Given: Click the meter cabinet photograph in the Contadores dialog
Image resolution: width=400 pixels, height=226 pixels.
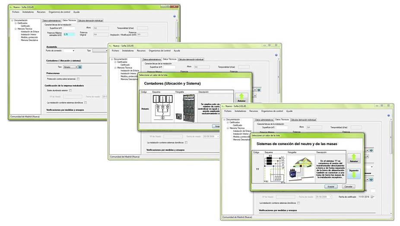Looking at the screenshot, I should [186, 108].
